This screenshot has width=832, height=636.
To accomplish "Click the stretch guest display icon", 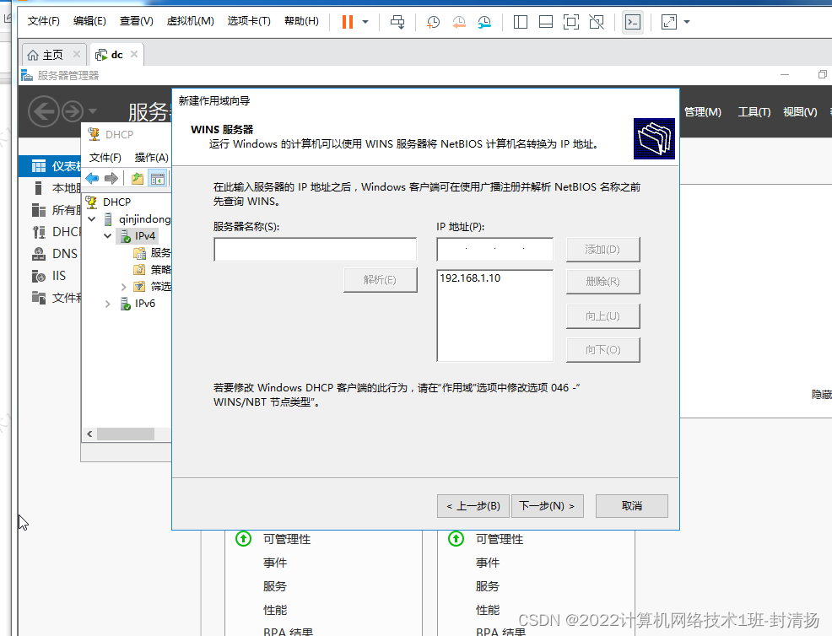I will pyautogui.click(x=668, y=22).
